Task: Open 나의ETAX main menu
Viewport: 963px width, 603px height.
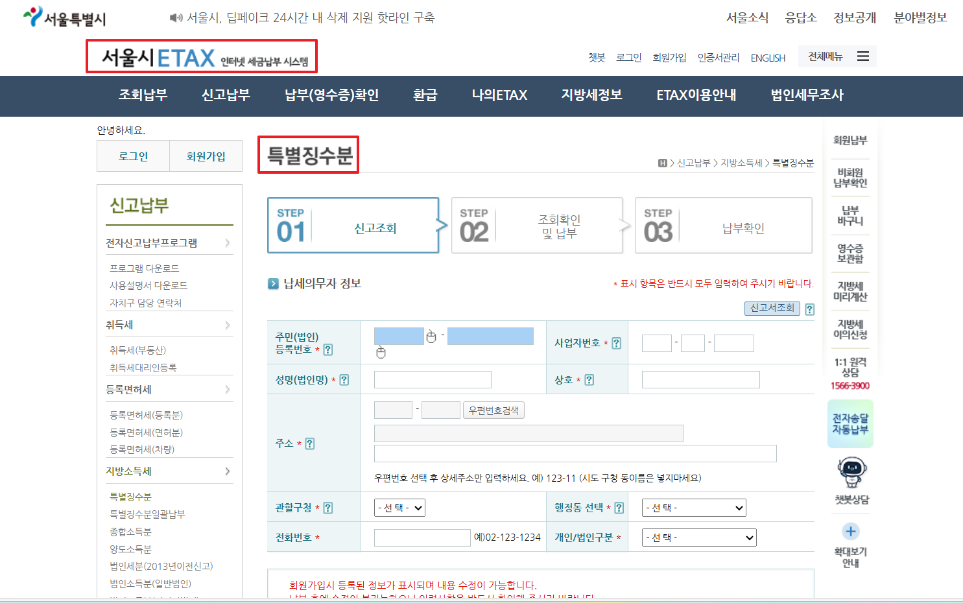Action: tap(499, 95)
